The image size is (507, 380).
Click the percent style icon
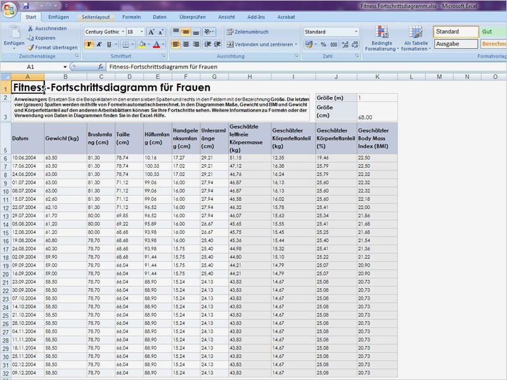[324, 44]
